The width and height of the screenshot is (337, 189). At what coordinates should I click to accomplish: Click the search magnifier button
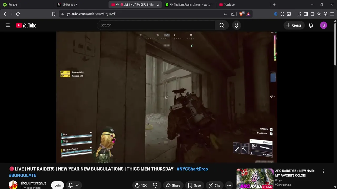pos(222,25)
